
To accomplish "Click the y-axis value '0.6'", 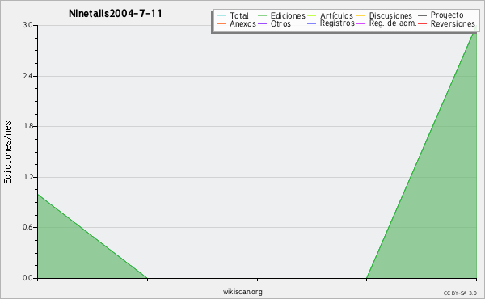I will [27, 227].
